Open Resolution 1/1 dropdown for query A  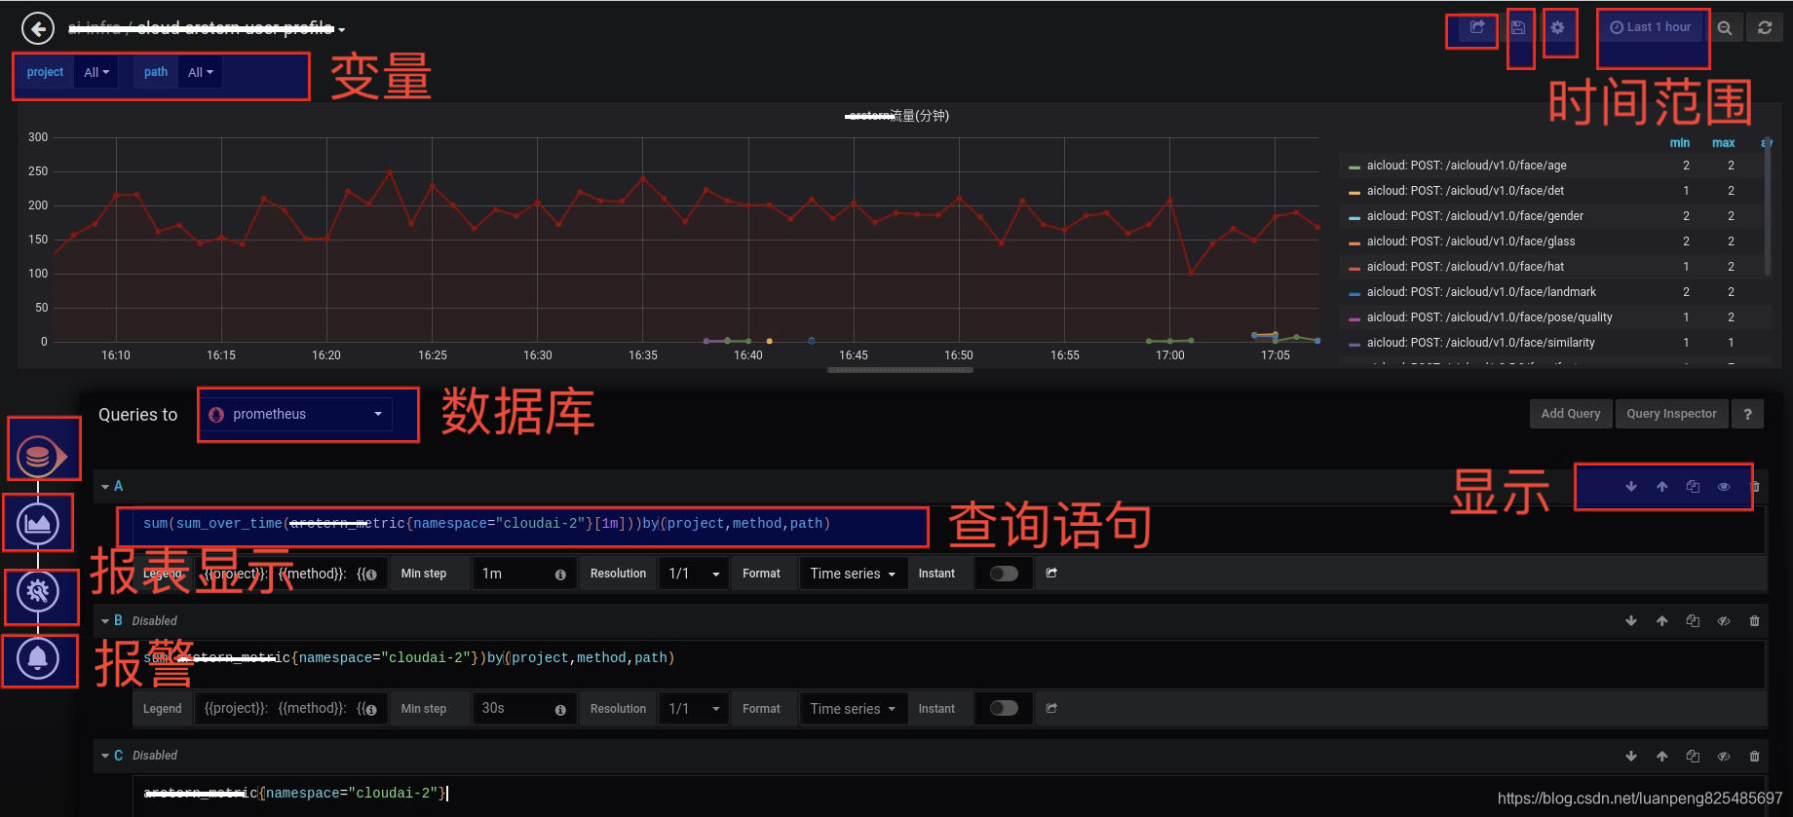tap(694, 574)
